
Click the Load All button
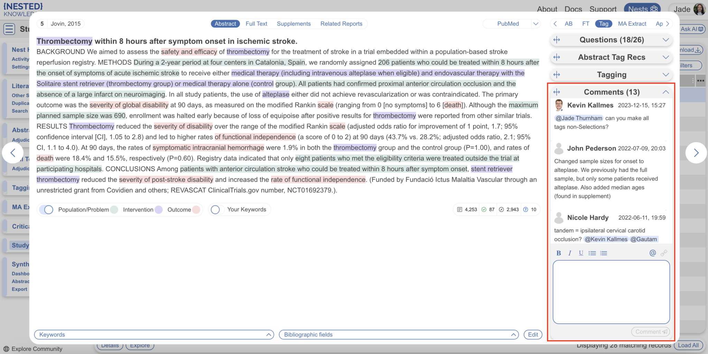coord(688,345)
